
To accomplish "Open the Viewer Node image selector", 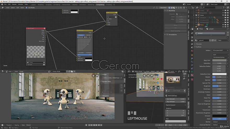I will (x=50, y=71).
